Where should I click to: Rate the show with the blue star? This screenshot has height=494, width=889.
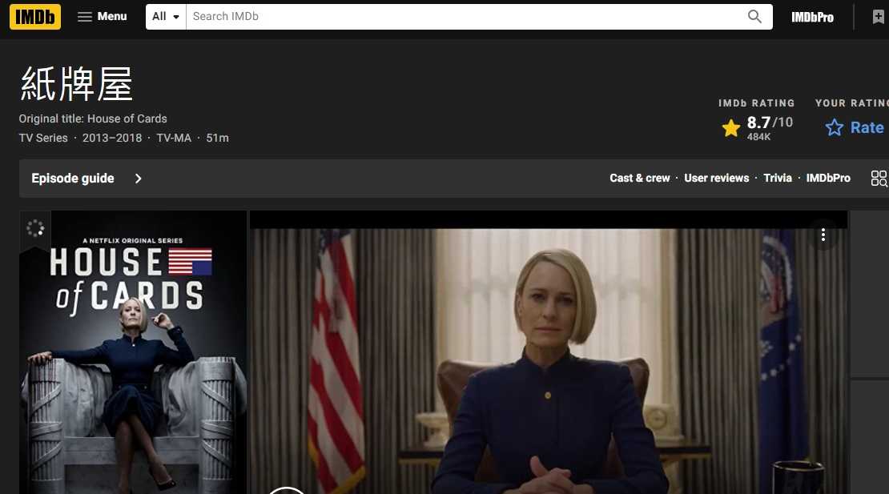point(835,128)
